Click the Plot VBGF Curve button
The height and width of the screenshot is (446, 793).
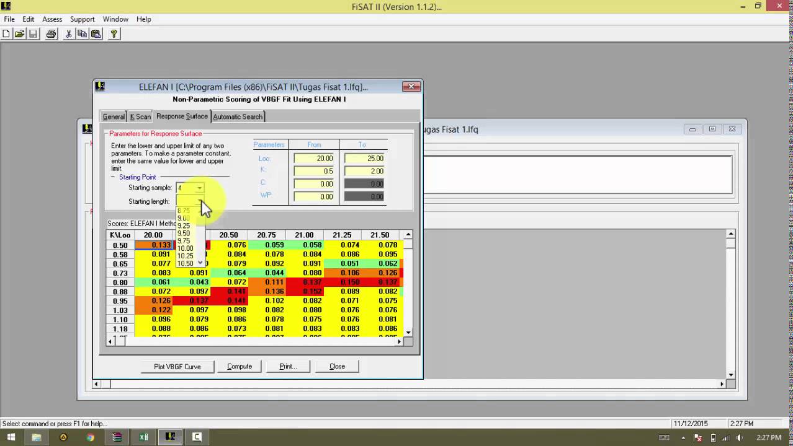coord(177,366)
